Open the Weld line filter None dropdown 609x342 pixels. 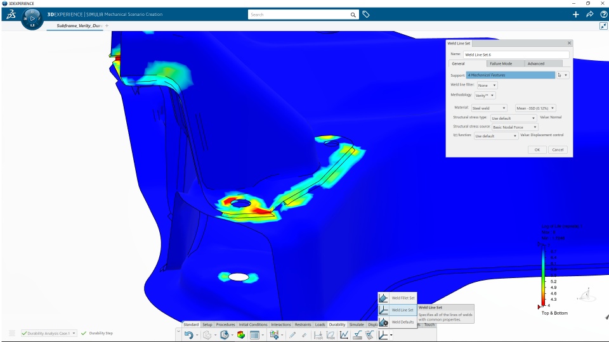[x=487, y=85]
